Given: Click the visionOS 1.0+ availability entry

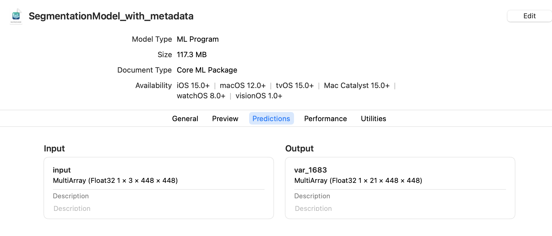Looking at the screenshot, I should point(259,96).
